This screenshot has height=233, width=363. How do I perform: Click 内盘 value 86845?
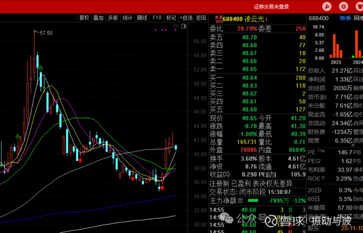(297, 150)
